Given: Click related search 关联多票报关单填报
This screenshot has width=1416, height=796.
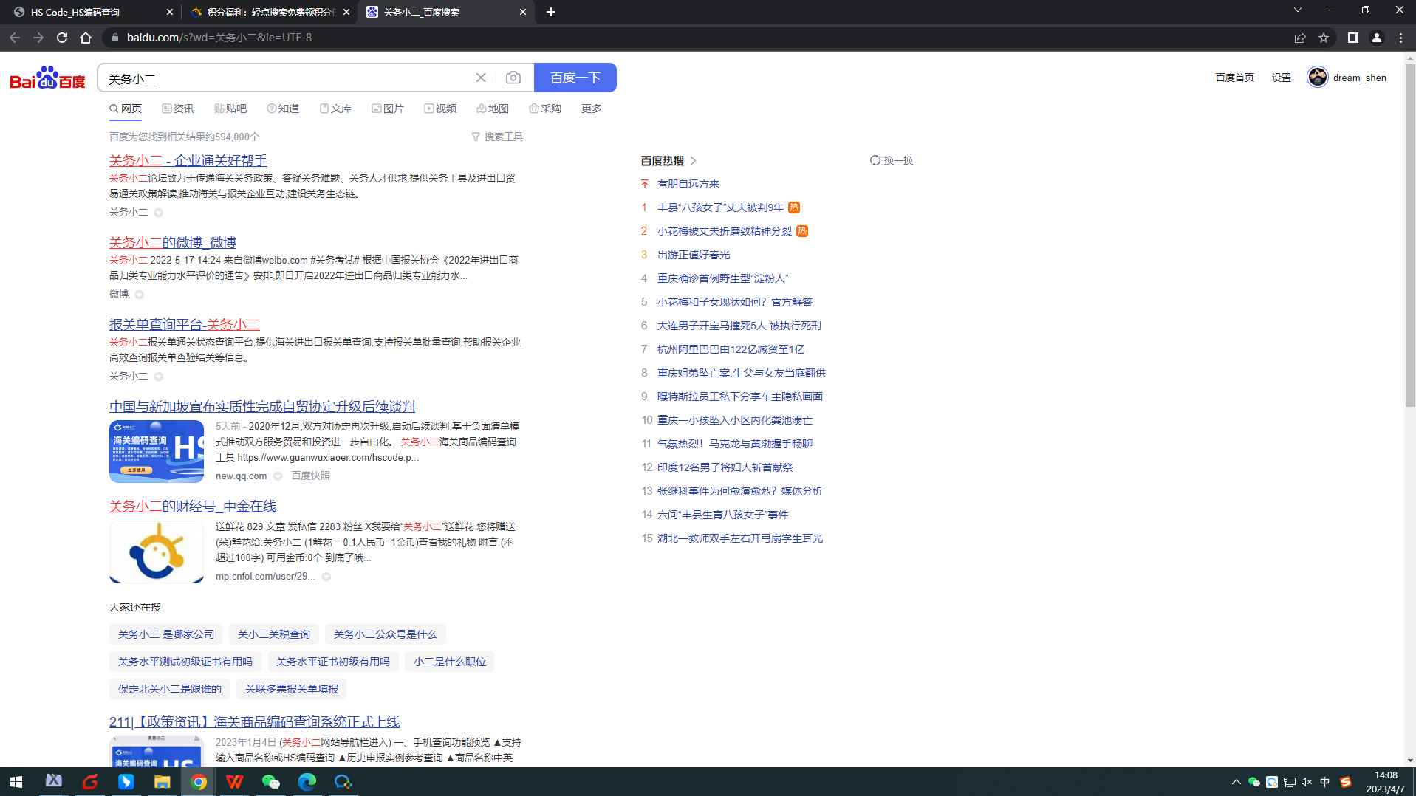Looking at the screenshot, I should [x=292, y=689].
